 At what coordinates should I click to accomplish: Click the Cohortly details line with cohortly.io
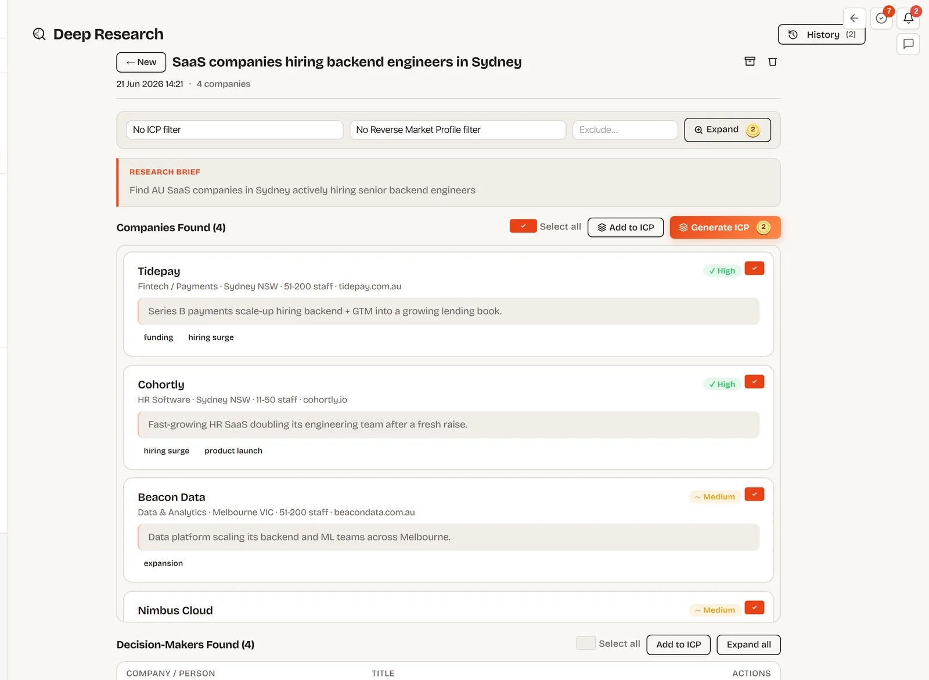click(242, 400)
